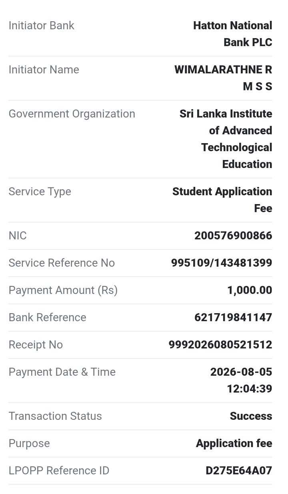Select the 2026-08-05 payment date
The height and width of the screenshot is (494, 288).
241,372
